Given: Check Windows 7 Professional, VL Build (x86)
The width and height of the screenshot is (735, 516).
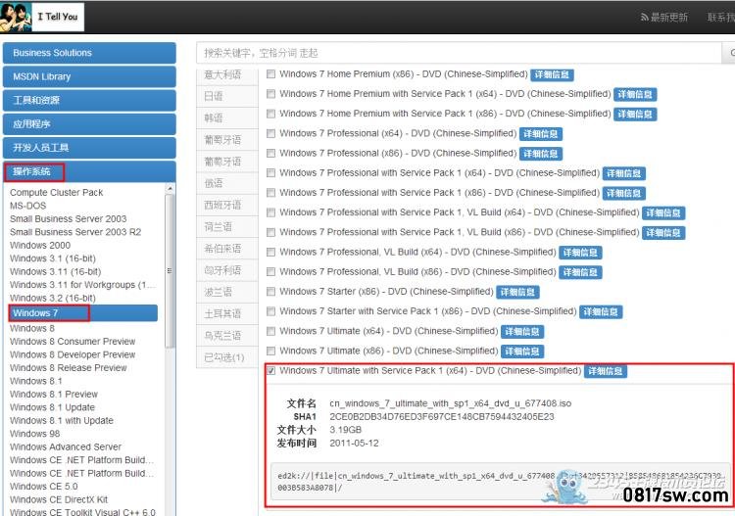Looking at the screenshot, I should (x=270, y=271).
